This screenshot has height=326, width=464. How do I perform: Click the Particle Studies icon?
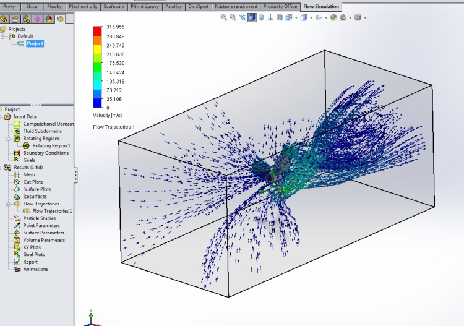(17, 218)
